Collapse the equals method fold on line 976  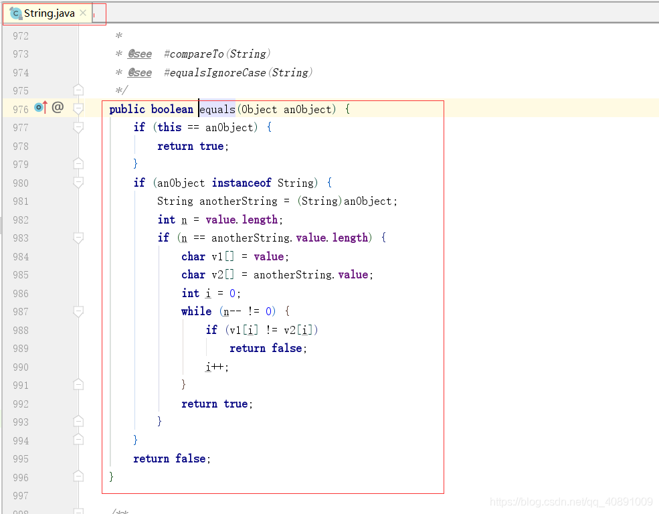pyautogui.click(x=78, y=109)
